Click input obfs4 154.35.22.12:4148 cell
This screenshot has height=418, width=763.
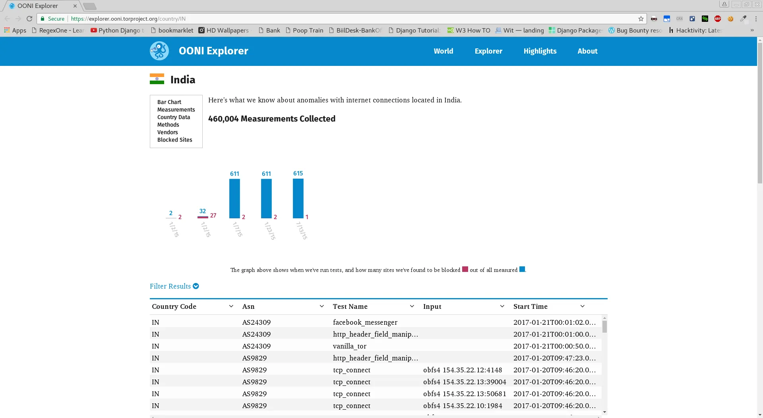(x=463, y=370)
